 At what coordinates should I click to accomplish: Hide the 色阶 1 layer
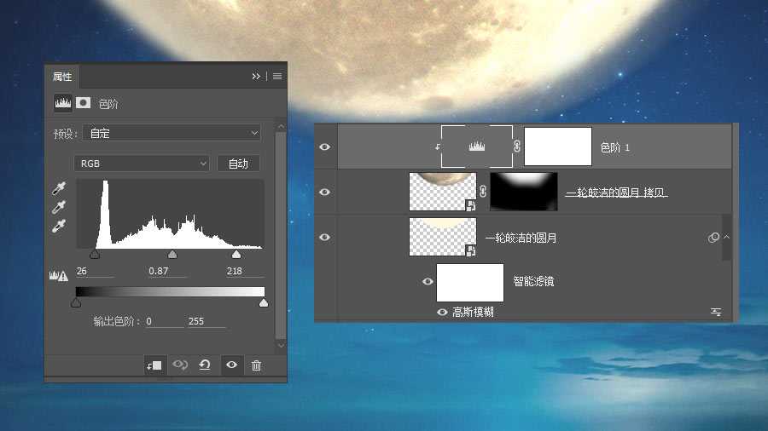coord(324,147)
